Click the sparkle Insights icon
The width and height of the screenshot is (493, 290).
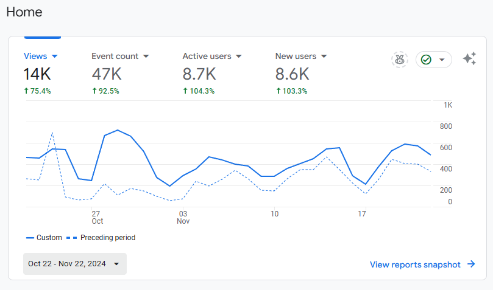(x=469, y=58)
